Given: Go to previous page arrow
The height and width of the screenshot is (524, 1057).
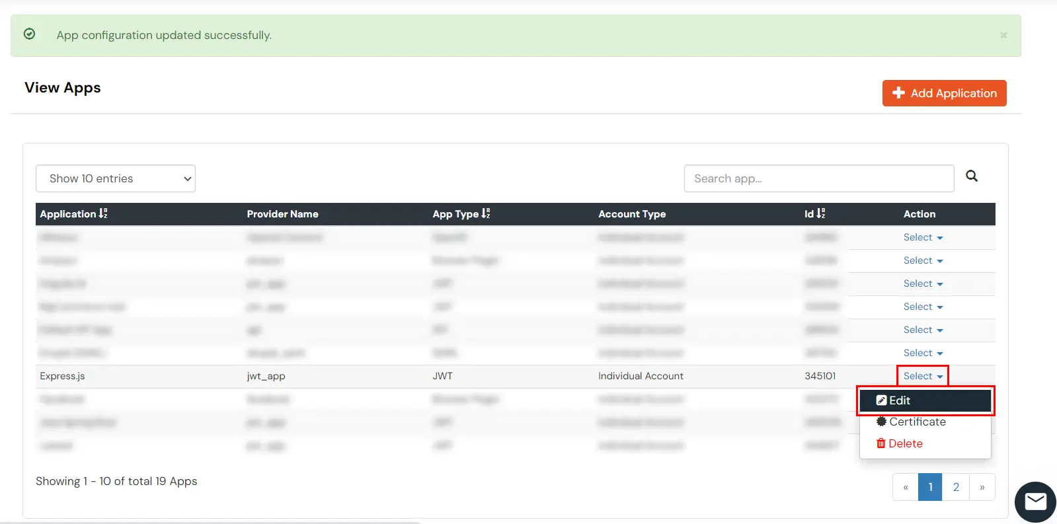Looking at the screenshot, I should point(906,487).
